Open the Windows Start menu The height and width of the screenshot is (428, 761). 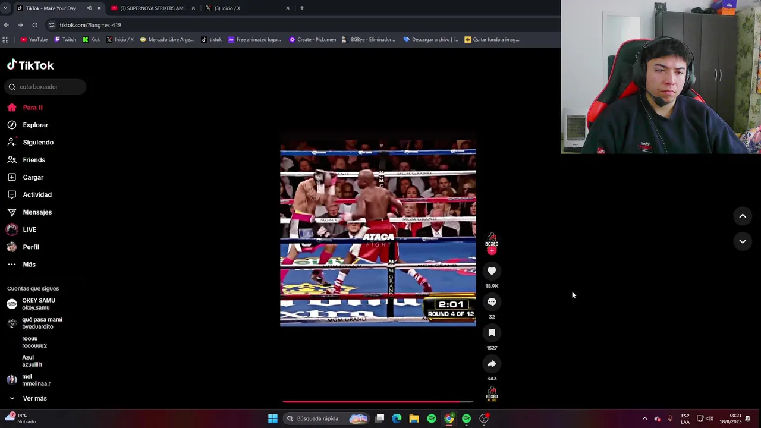(x=272, y=418)
